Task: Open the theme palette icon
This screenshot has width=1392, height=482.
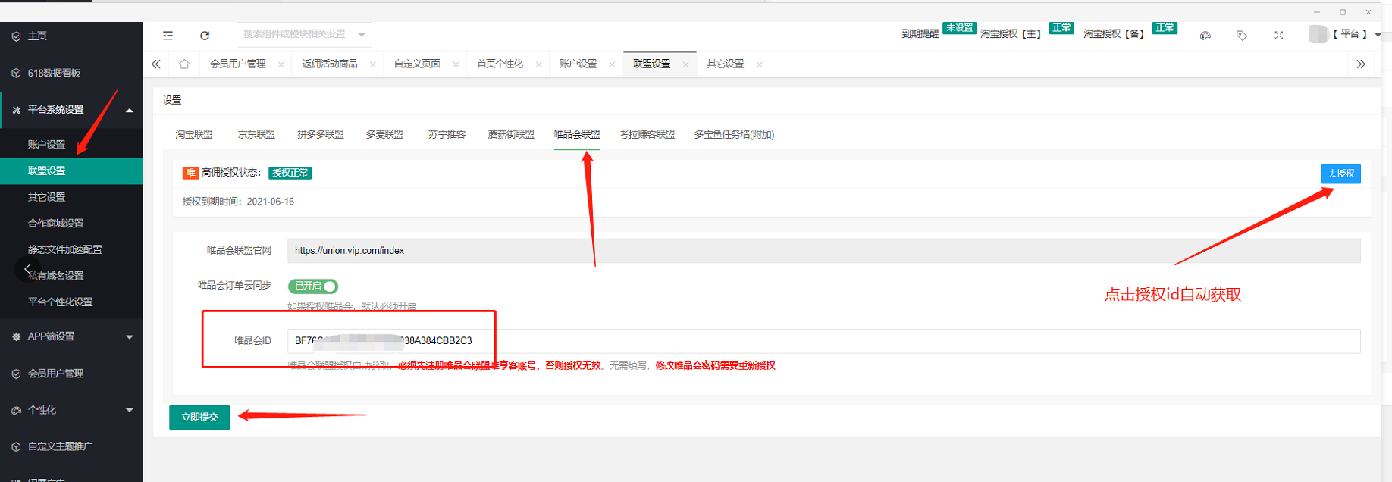Action: (1205, 35)
